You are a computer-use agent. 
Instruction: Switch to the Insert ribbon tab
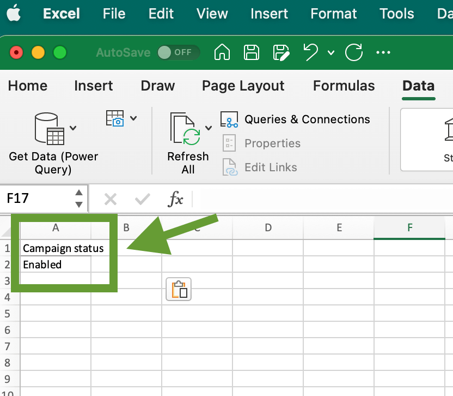[93, 86]
